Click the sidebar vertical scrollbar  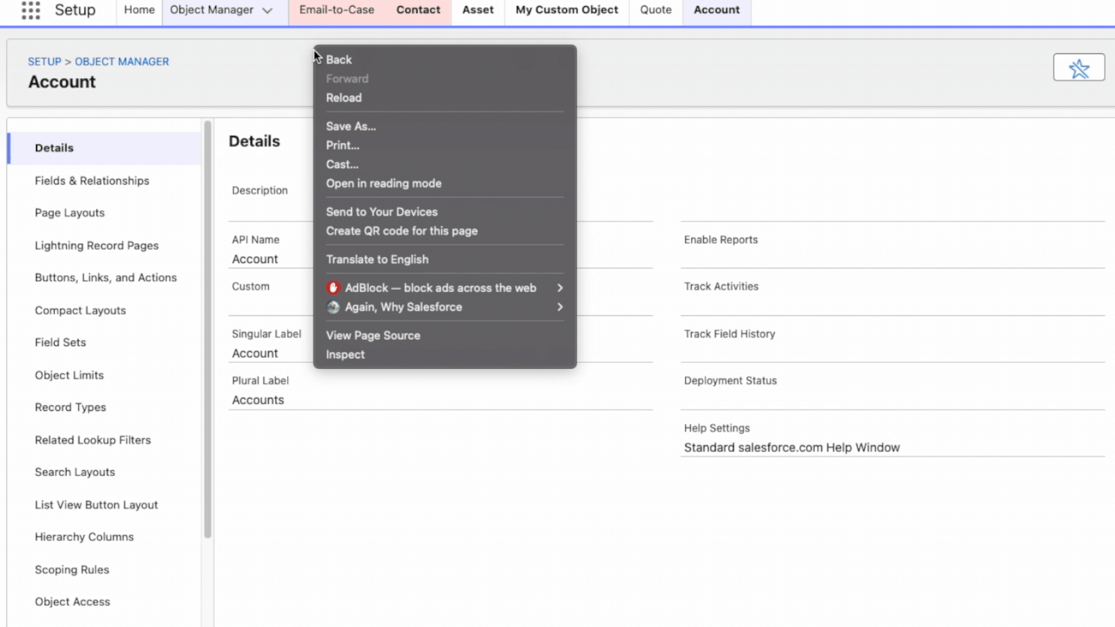tap(207, 329)
